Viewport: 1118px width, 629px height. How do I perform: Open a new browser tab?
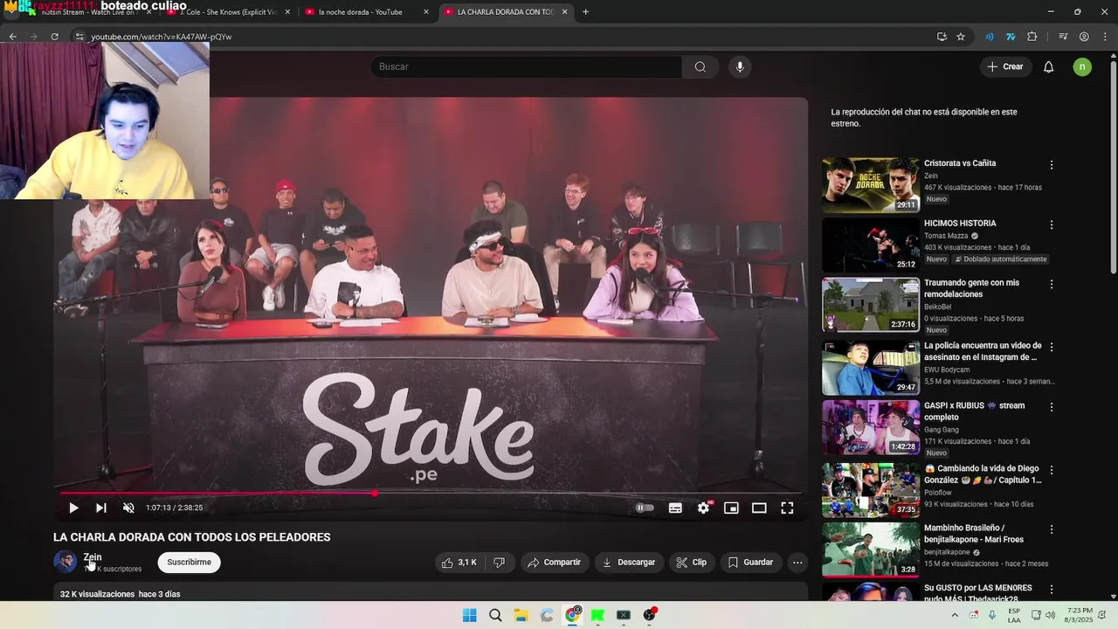coord(585,12)
